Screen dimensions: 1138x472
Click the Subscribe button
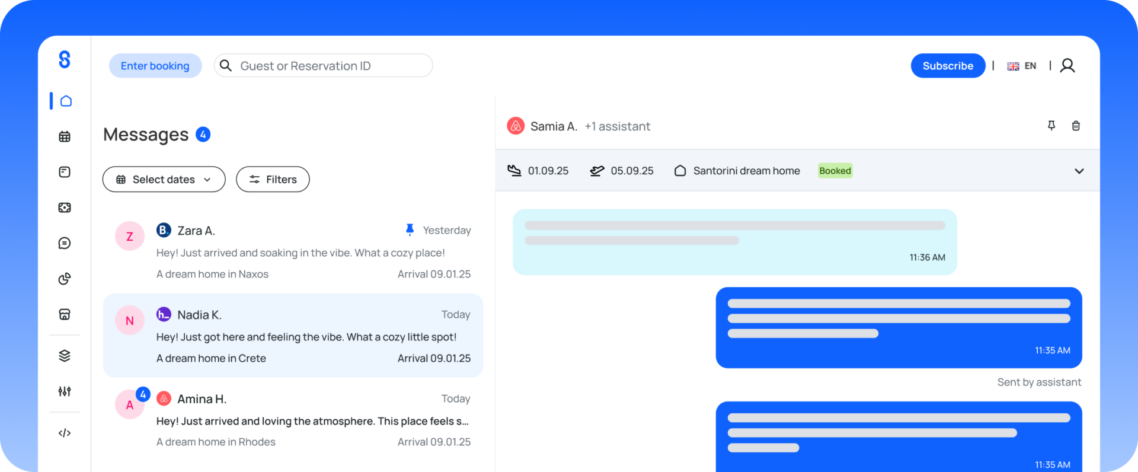(x=947, y=66)
